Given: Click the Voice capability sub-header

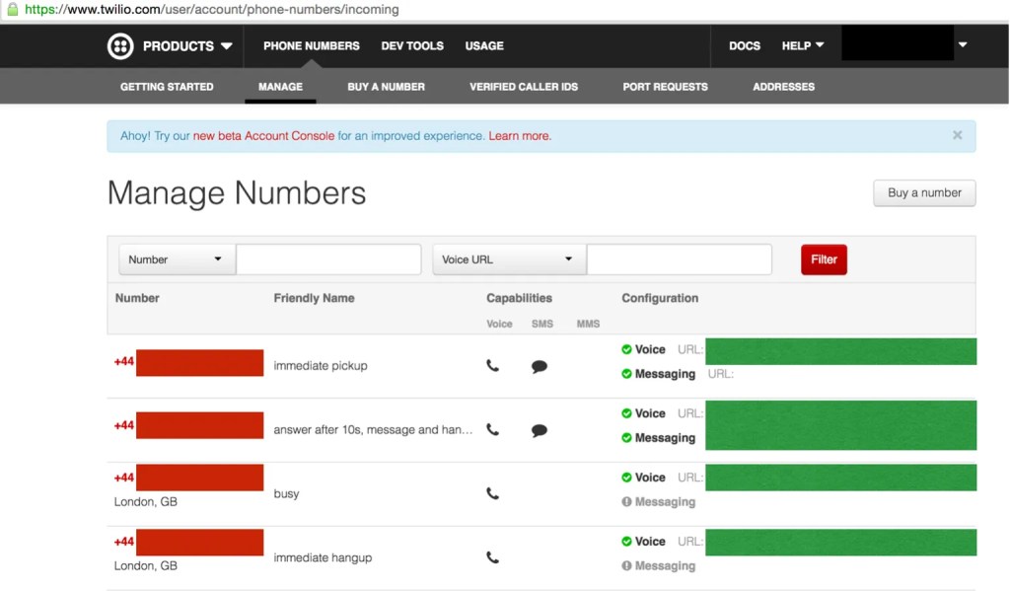Looking at the screenshot, I should pos(499,324).
